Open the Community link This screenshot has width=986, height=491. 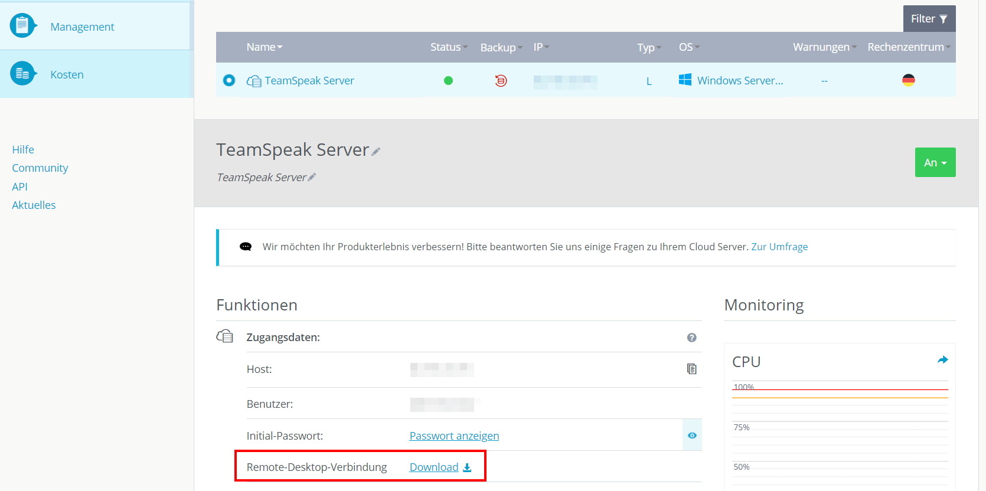point(40,168)
